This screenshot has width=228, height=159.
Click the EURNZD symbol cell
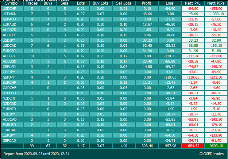tap(12, 109)
